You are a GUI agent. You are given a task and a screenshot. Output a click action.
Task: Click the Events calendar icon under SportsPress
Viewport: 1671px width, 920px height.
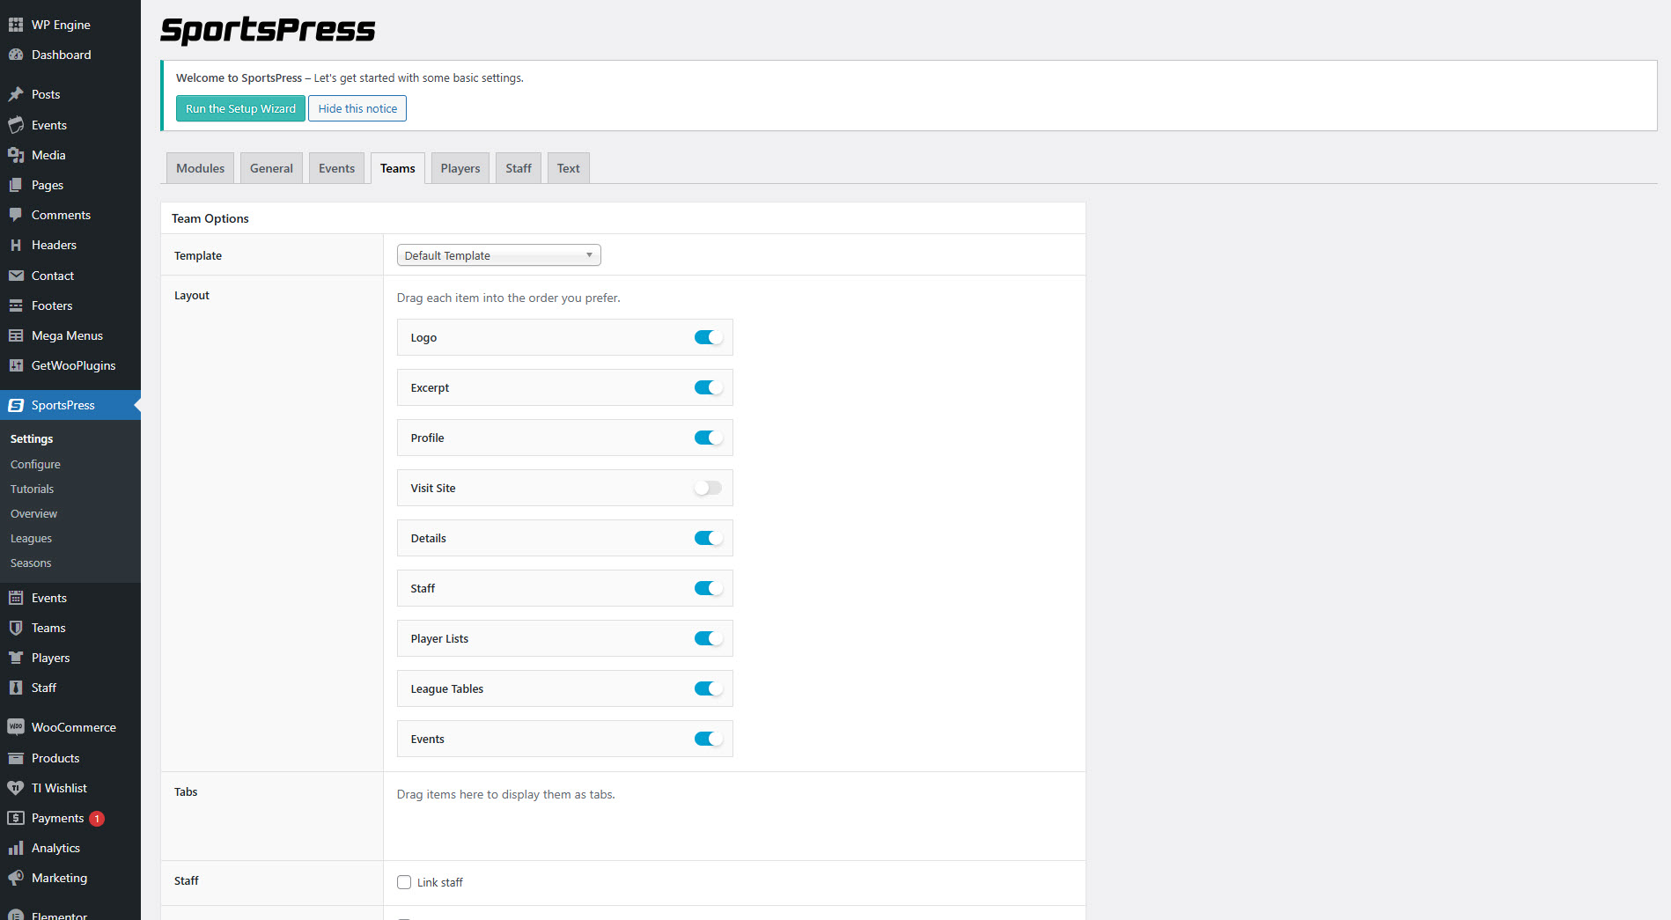[x=16, y=598]
